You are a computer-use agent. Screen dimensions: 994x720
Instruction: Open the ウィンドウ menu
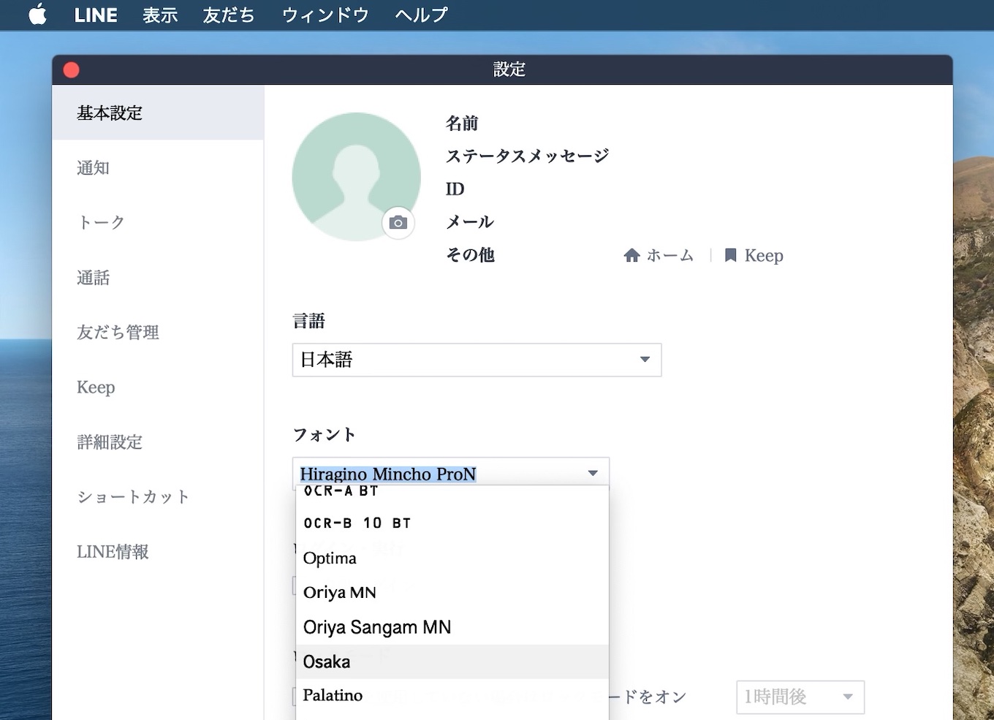[x=325, y=15]
